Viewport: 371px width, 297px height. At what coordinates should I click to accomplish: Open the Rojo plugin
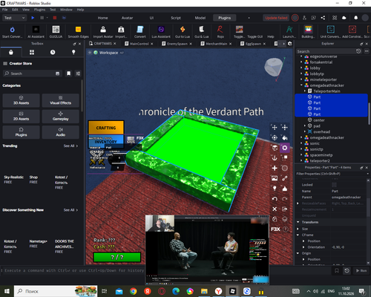point(220,32)
